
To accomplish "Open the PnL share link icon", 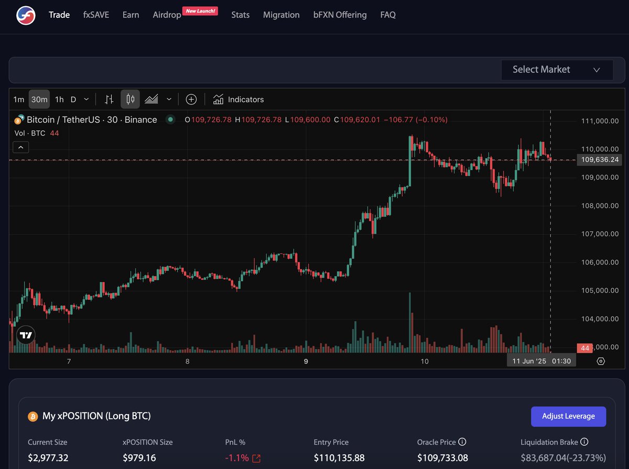I will tap(256, 459).
